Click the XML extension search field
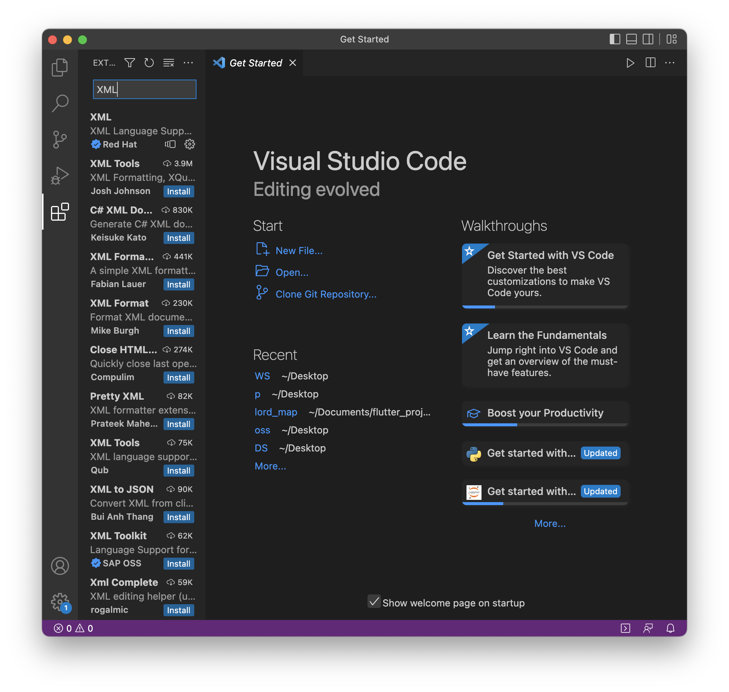The width and height of the screenshot is (729, 692). tap(145, 89)
